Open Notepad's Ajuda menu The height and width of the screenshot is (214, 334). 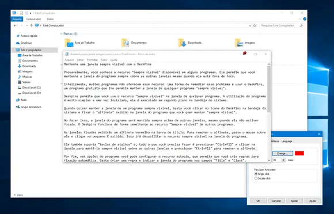[113, 60]
